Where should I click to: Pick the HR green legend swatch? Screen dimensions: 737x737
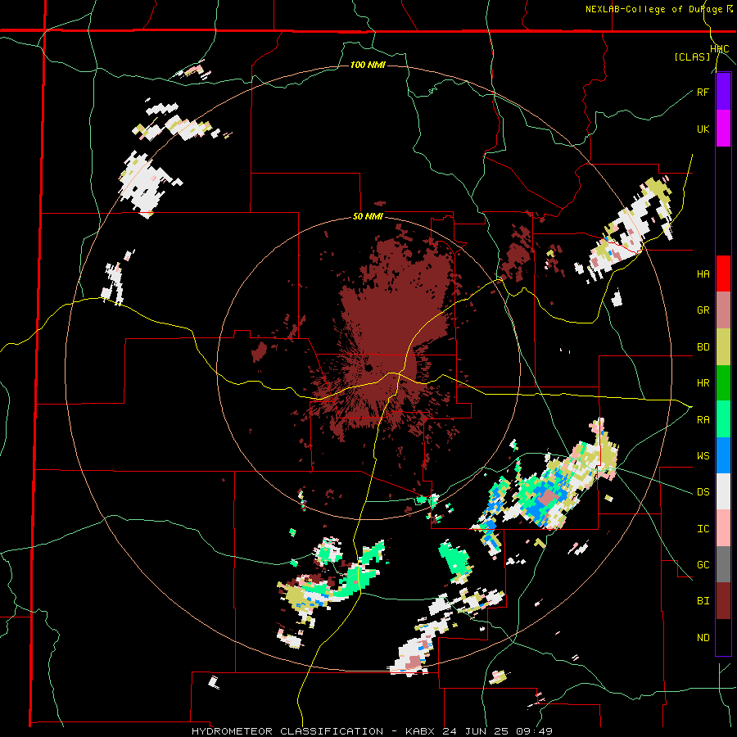tap(723, 383)
